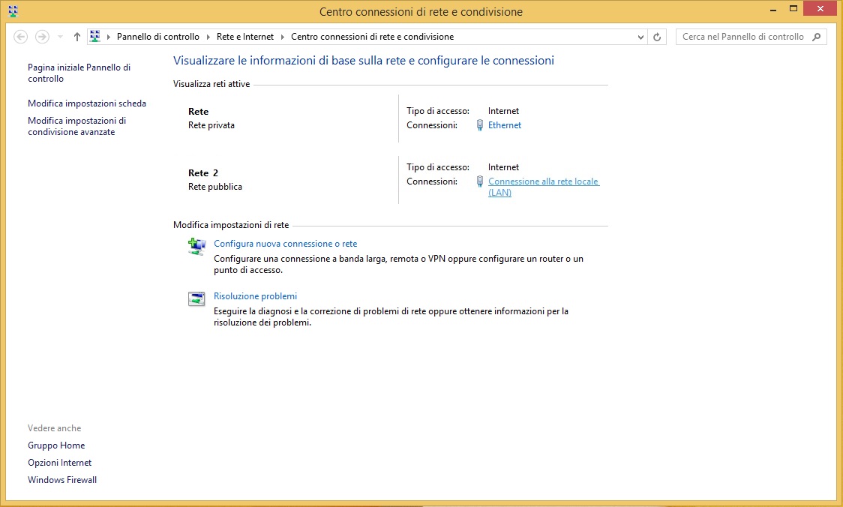Screen dimensions: 843x507
Task: Click the Risoluzione problemi diagnostics icon
Action: tap(196, 298)
